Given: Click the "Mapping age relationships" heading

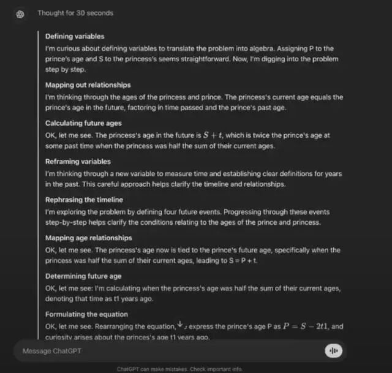Looking at the screenshot, I should 88,238.
